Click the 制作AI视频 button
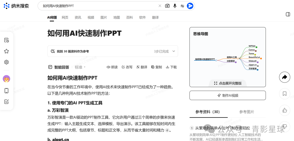The width and height of the screenshot is (294, 141). (228, 96)
